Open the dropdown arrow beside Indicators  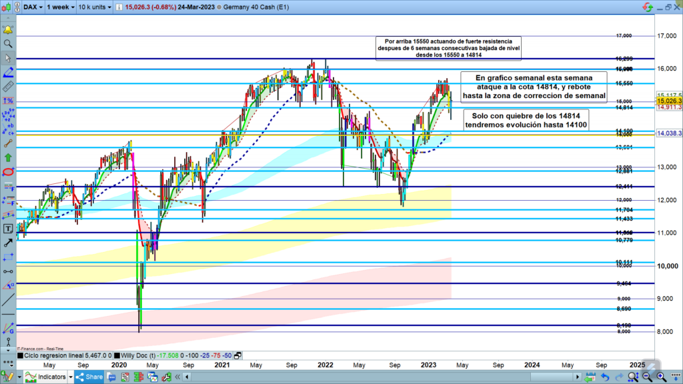tap(70, 377)
